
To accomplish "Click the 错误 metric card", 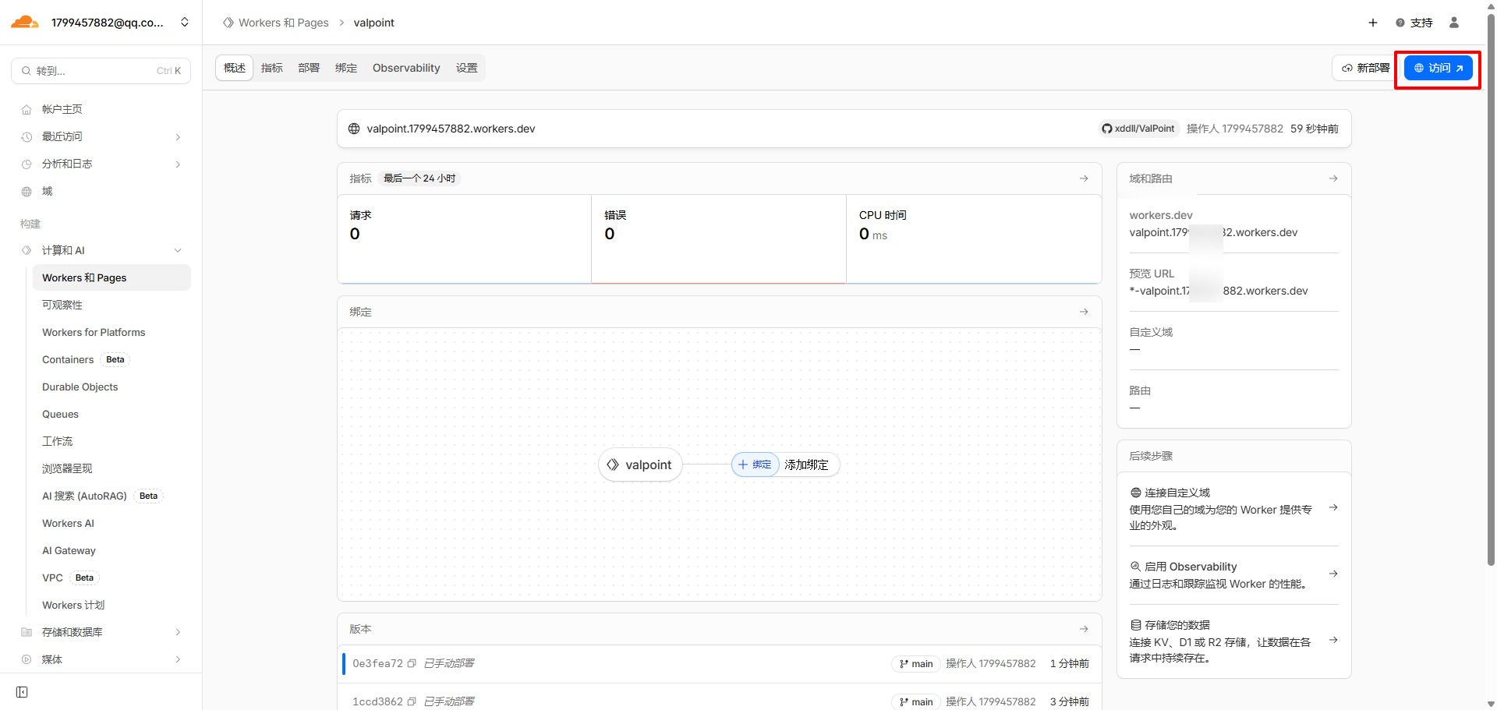I will tap(719, 238).
